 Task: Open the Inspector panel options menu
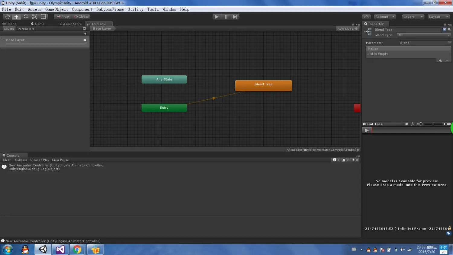pos(449,24)
